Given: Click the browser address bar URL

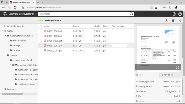Looking at the screenshot, I should [x=44, y=8].
